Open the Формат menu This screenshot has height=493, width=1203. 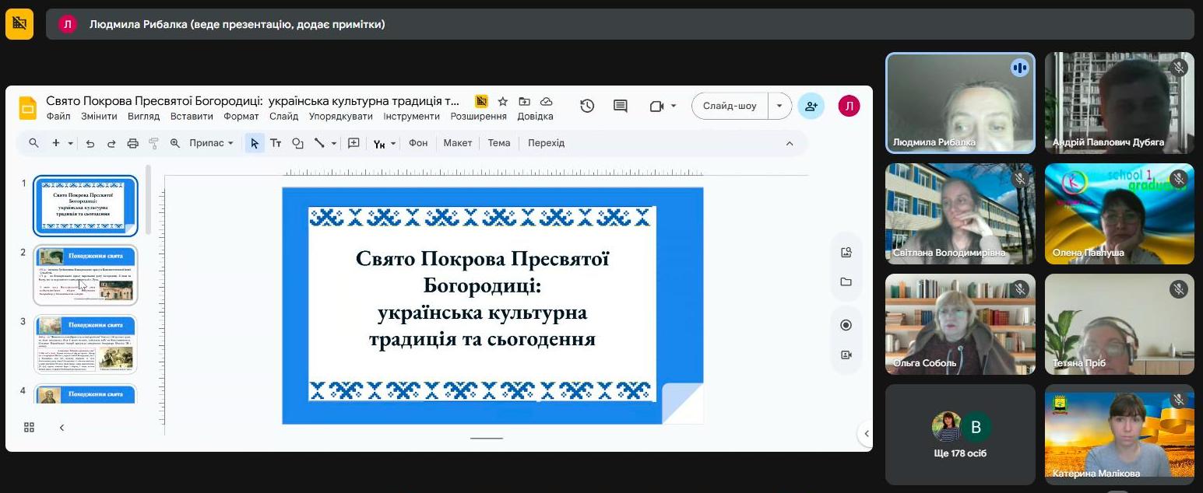241,117
